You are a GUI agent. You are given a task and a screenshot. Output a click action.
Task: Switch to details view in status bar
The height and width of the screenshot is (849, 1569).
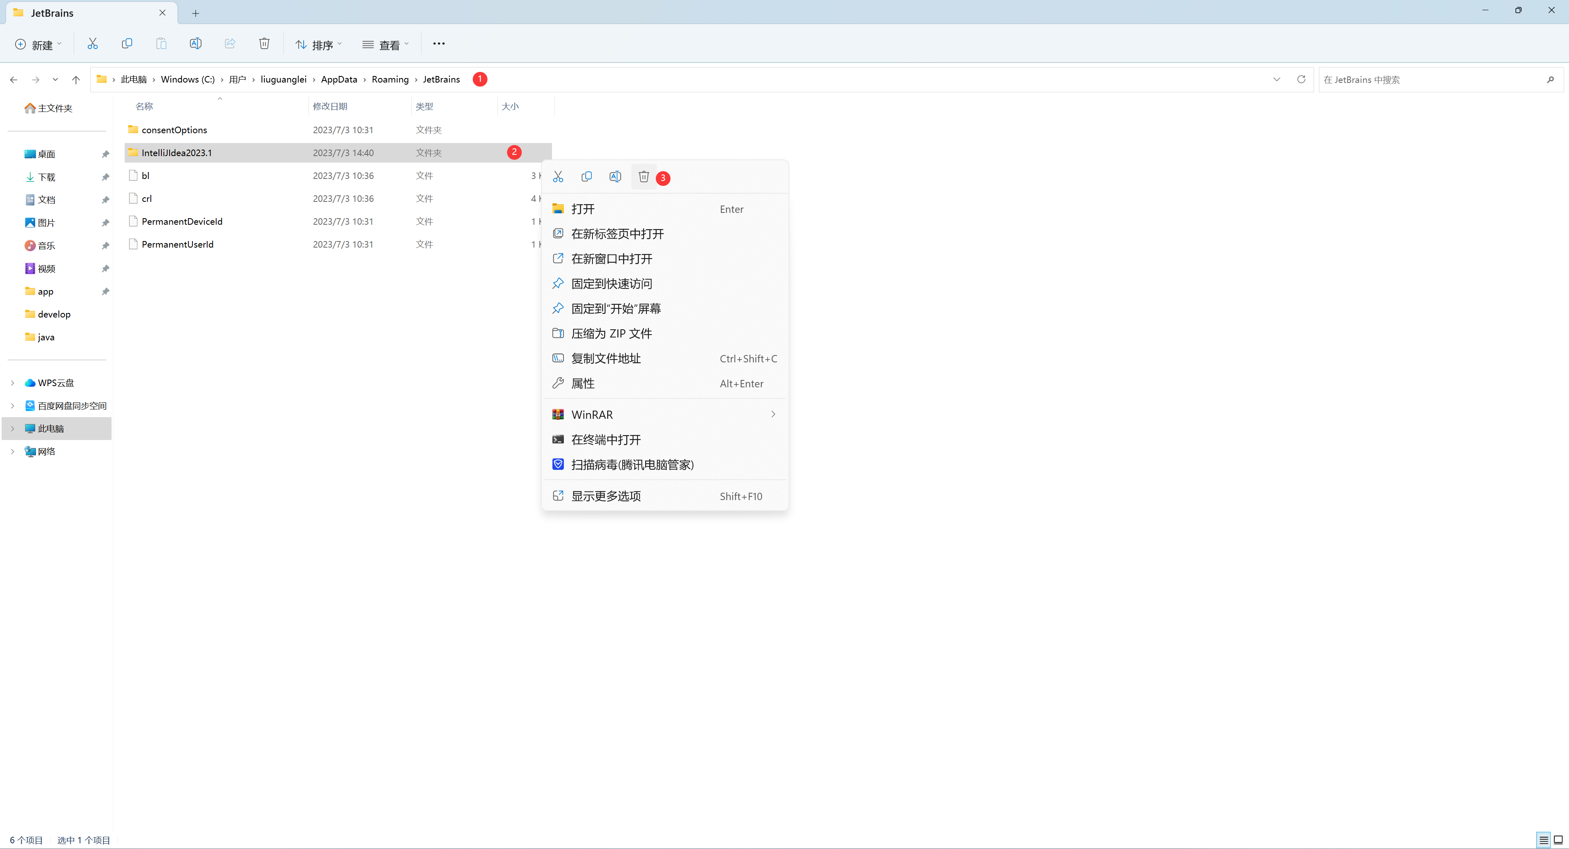pos(1543,840)
